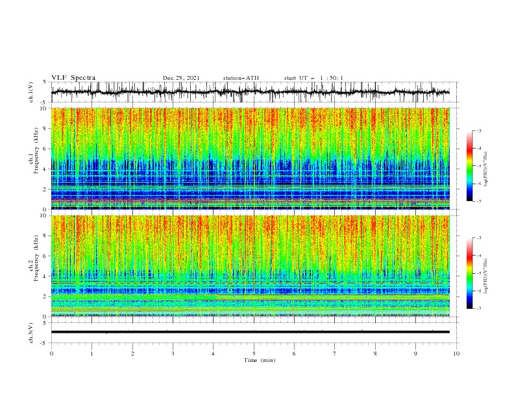Screen dimensions: 514x397
Task: Click the '-3' label on upper colorbar
Action: coord(478,130)
